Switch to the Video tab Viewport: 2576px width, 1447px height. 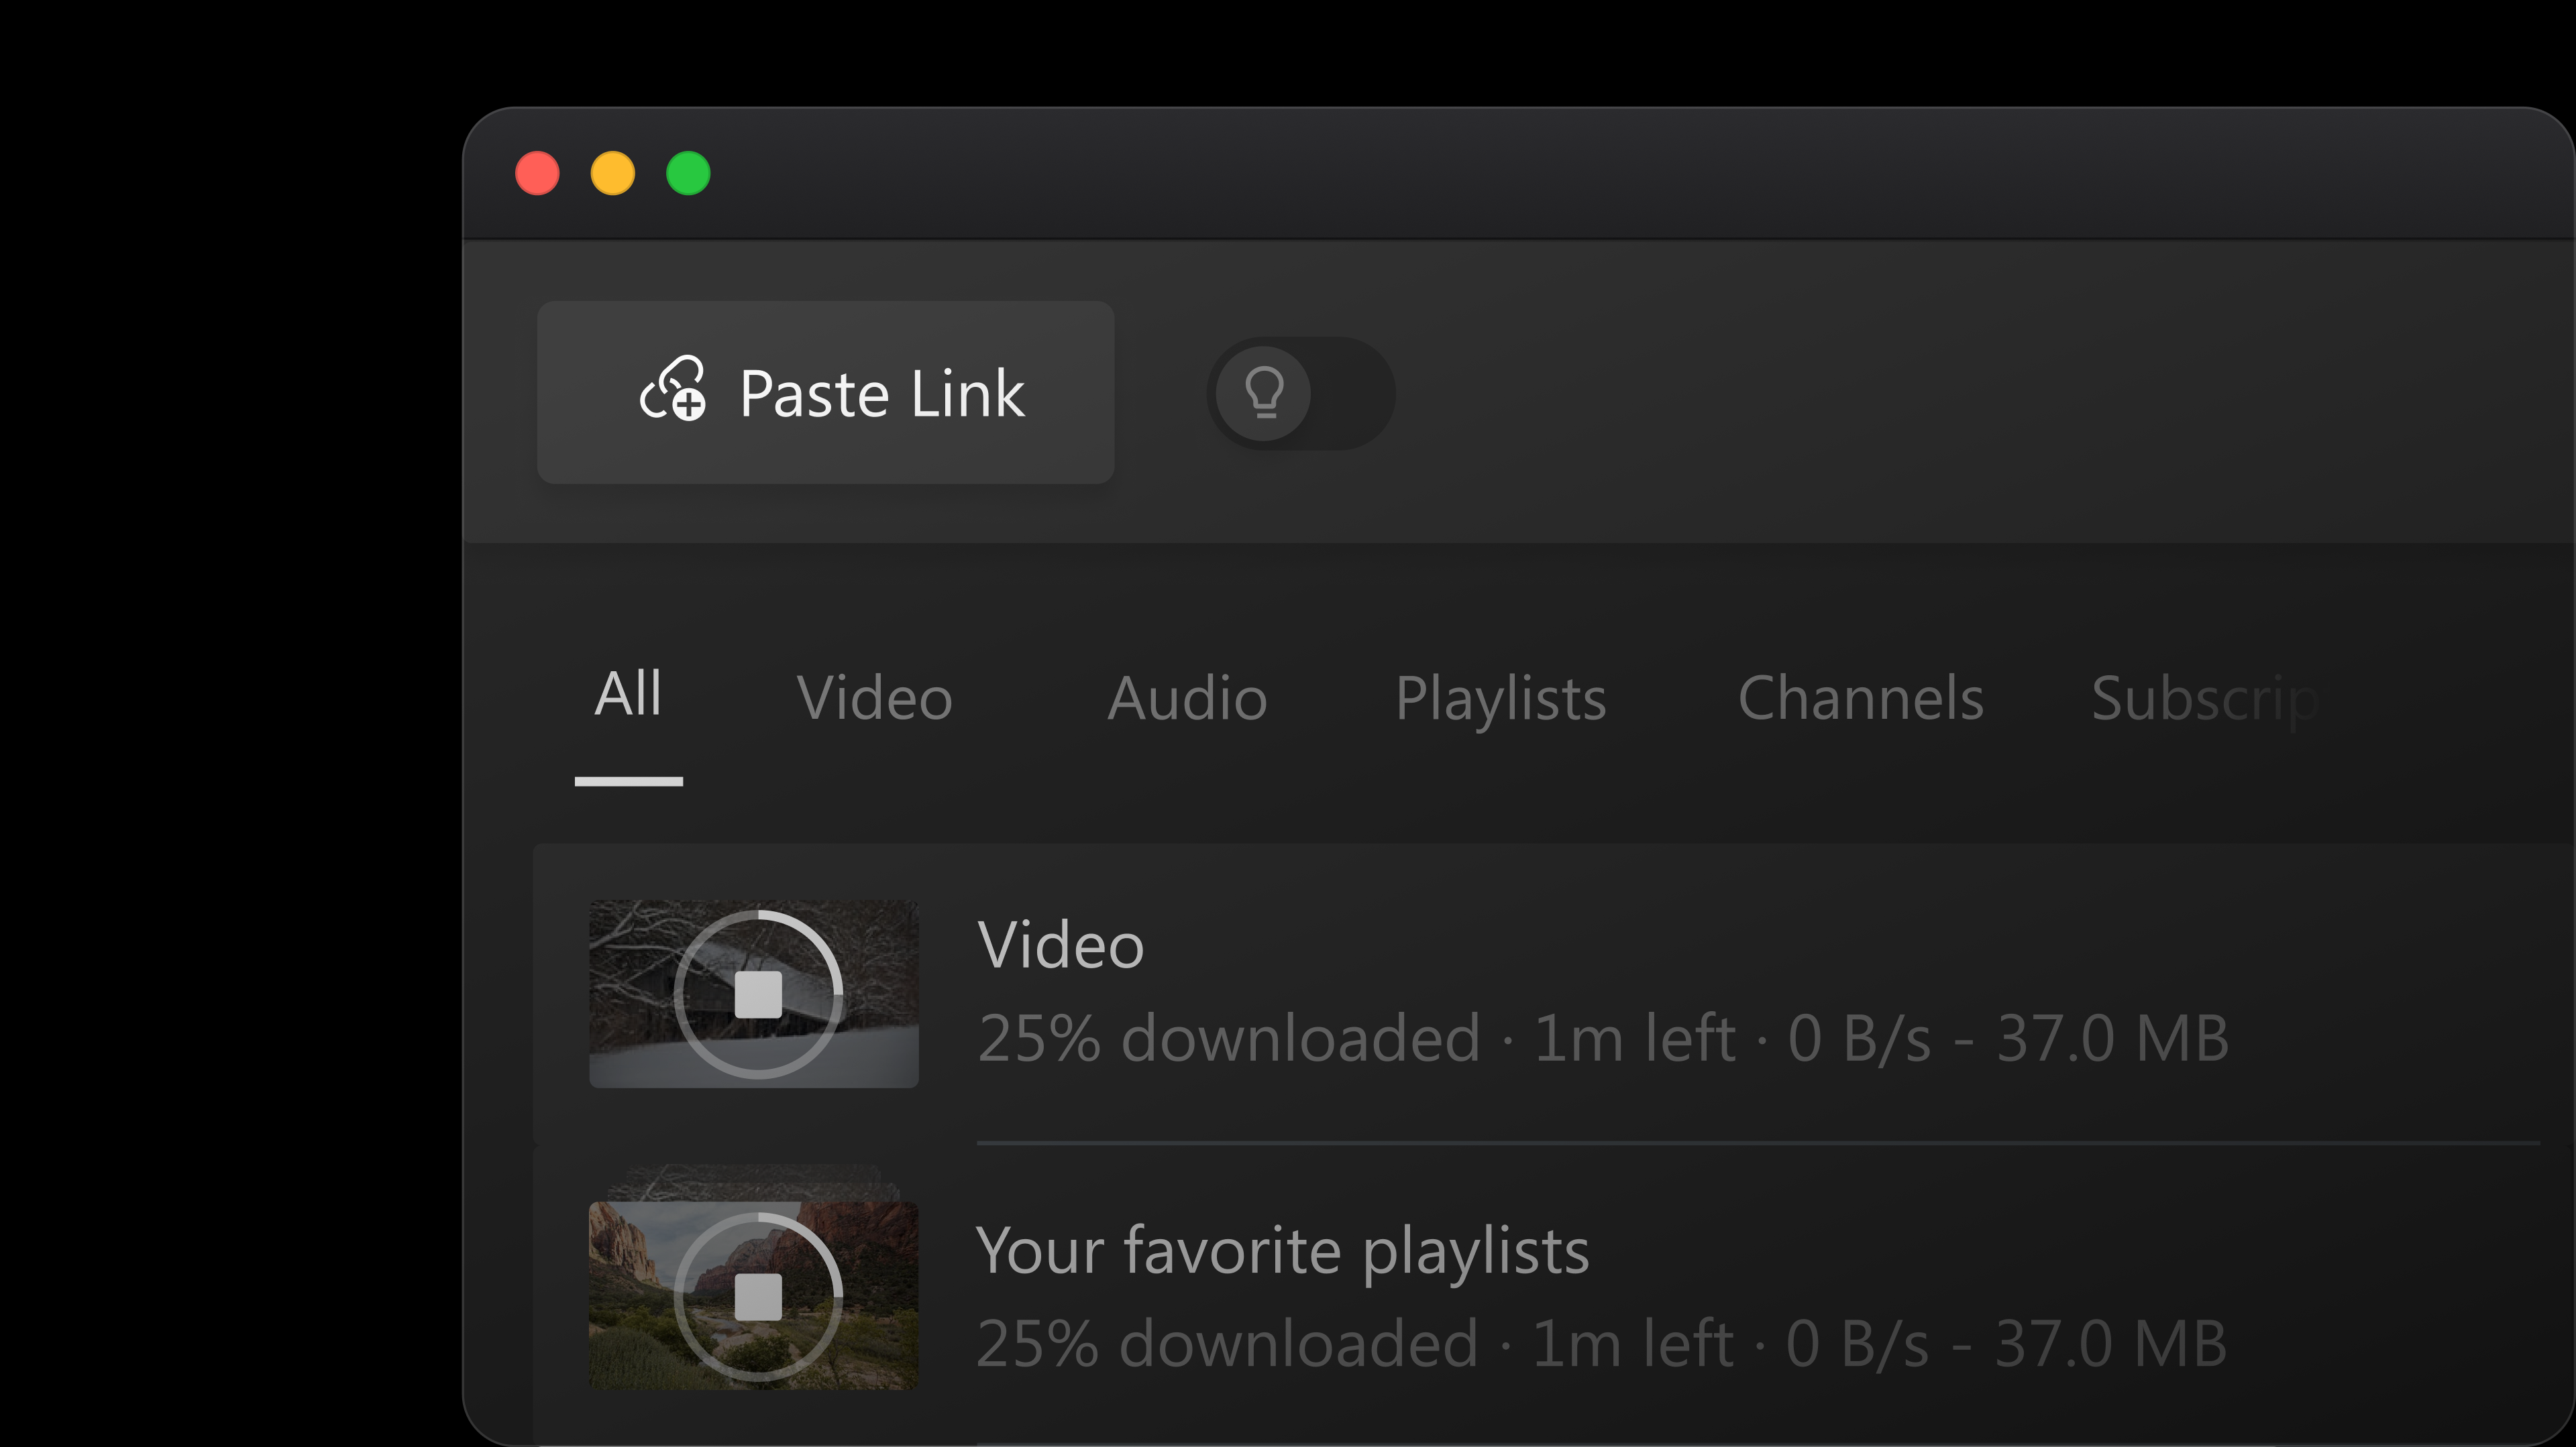click(874, 697)
